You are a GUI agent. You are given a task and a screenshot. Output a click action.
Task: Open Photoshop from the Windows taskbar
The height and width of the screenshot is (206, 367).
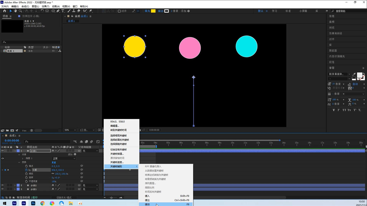(33, 203)
